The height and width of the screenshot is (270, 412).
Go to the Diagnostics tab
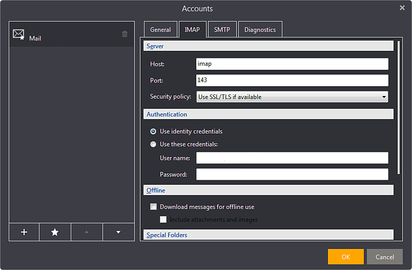[260, 30]
